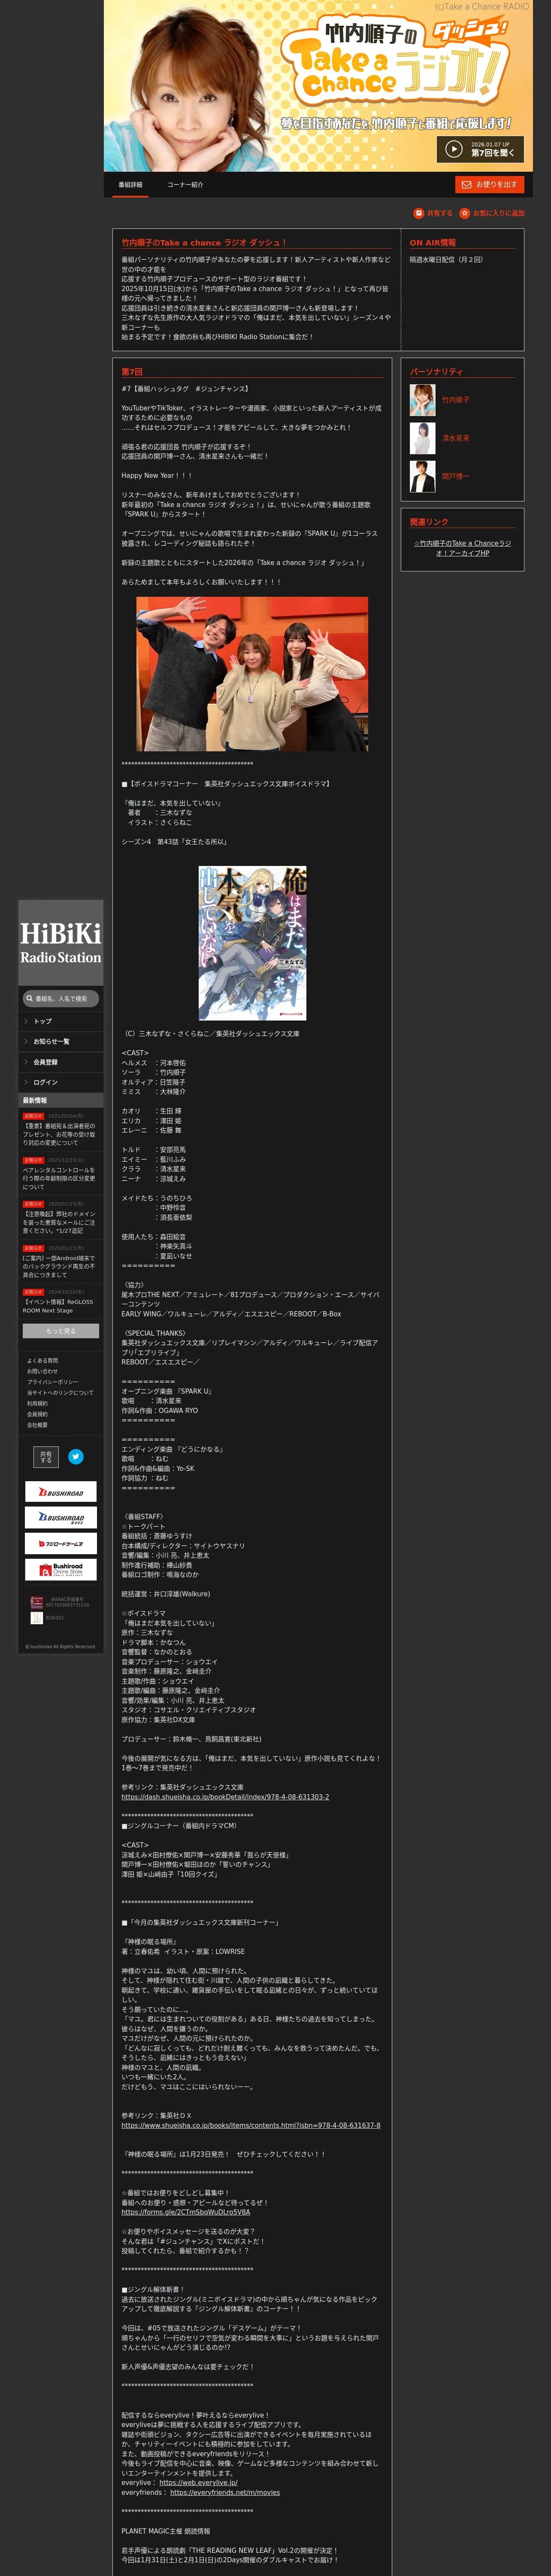
Task: Click the 共有する box in sidebar
Action: [46, 1457]
